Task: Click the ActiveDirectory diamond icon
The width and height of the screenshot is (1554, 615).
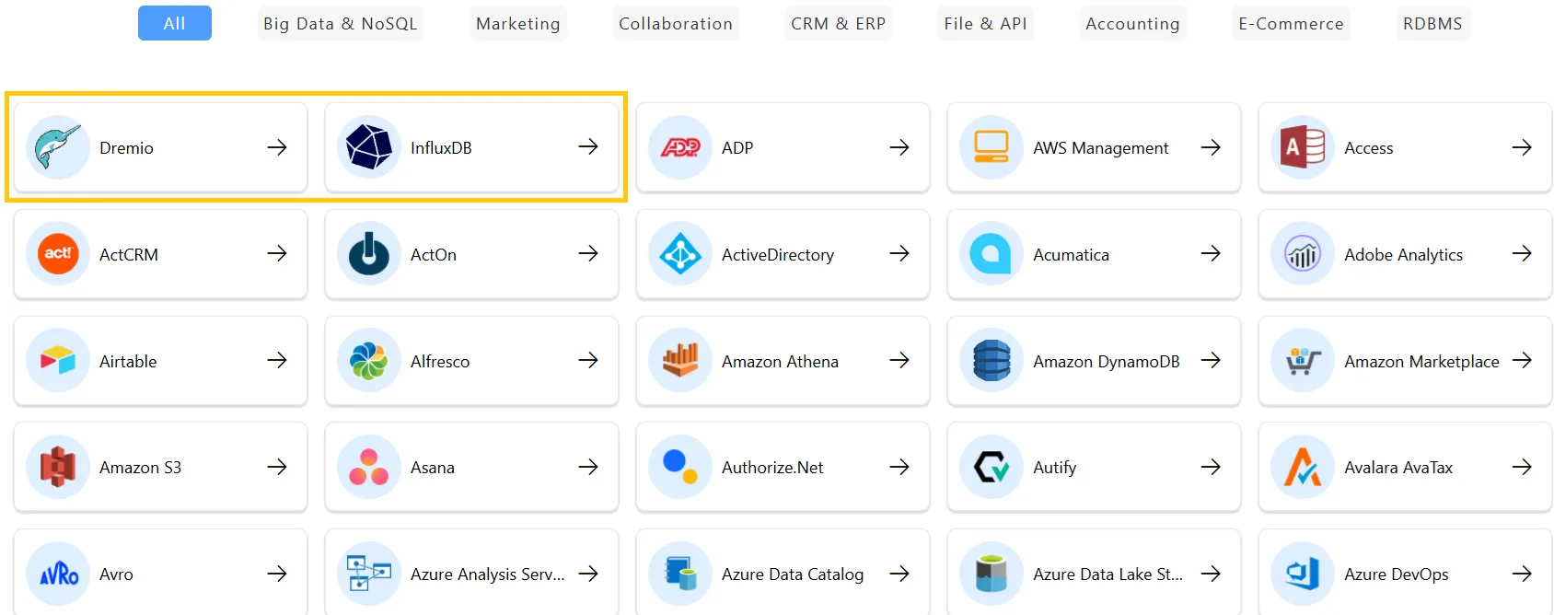Action: (x=680, y=254)
